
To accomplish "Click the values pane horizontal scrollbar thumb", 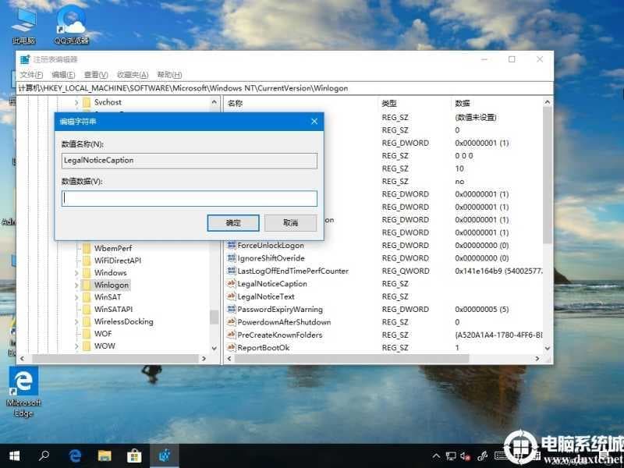I will [352, 359].
